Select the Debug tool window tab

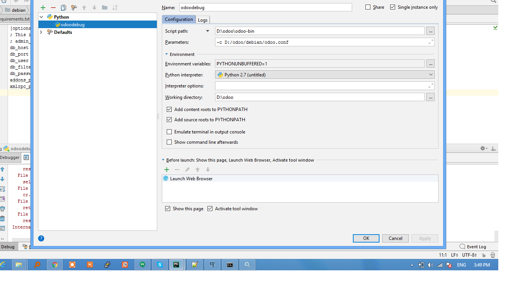click(8, 247)
